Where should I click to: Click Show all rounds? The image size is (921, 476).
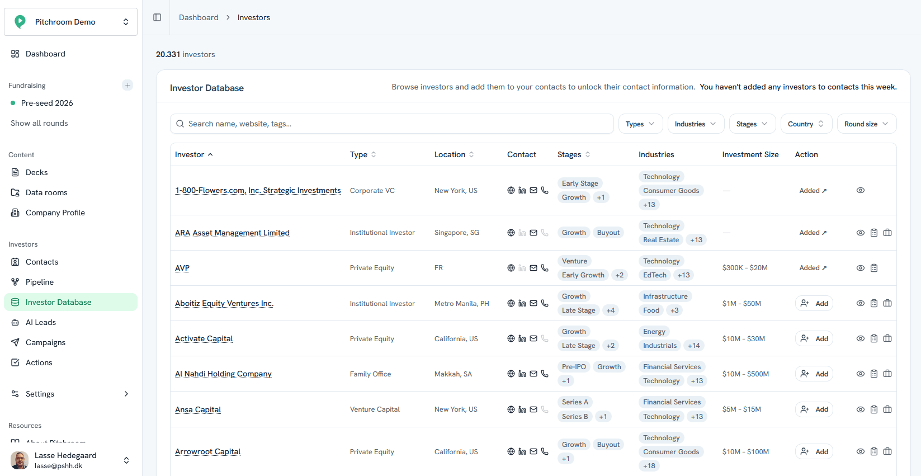pyautogui.click(x=39, y=123)
